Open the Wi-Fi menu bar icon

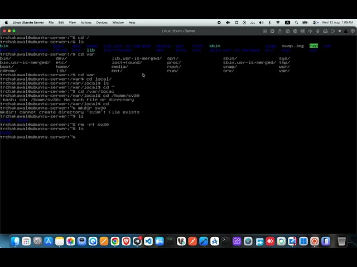(278, 22)
